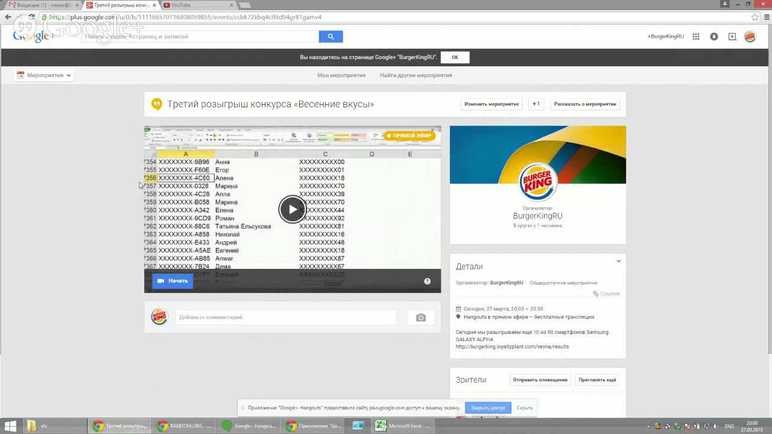The image size is (772, 434).
Task: Play the live broadcast video
Action: coord(292,209)
